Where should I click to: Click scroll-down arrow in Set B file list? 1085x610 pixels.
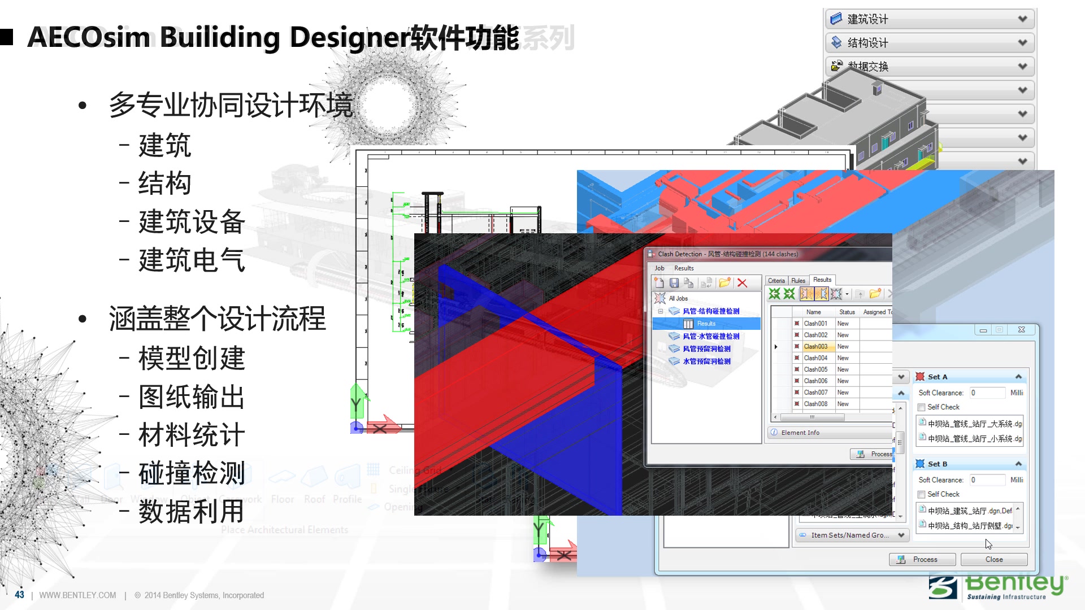click(x=1018, y=528)
